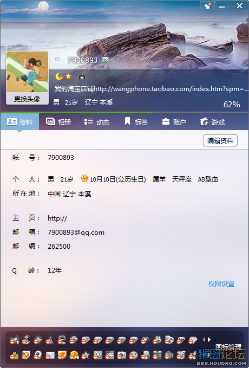Click the Q龄 value 12年
The image size is (249, 368).
tap(55, 270)
